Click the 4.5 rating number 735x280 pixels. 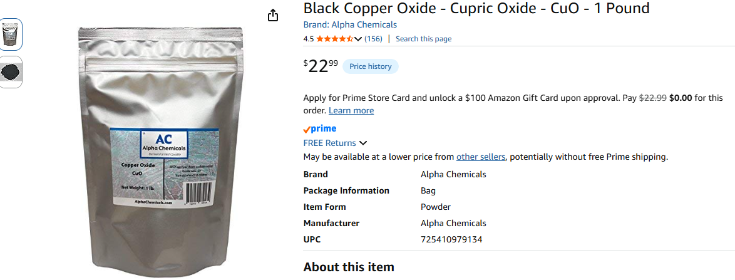pyautogui.click(x=309, y=39)
